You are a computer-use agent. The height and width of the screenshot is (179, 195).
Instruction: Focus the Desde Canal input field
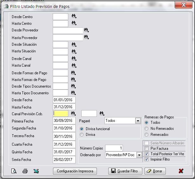[x=60, y=58]
